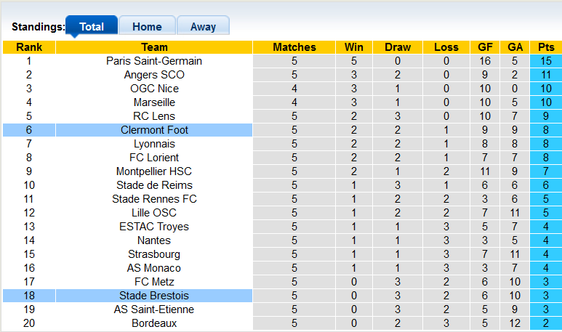
Task: Open the Home standings tab
Action: [x=147, y=26]
